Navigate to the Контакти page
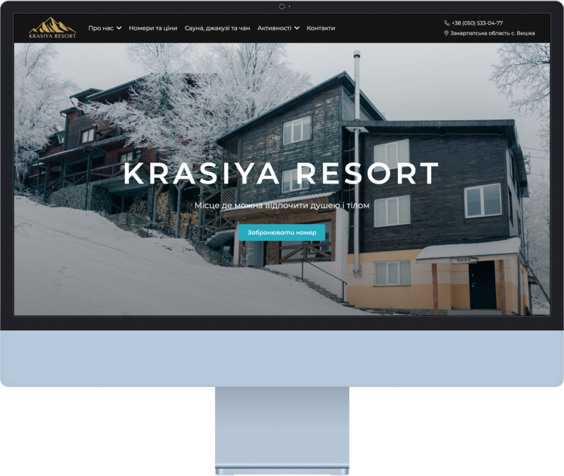564x476 pixels. point(321,28)
